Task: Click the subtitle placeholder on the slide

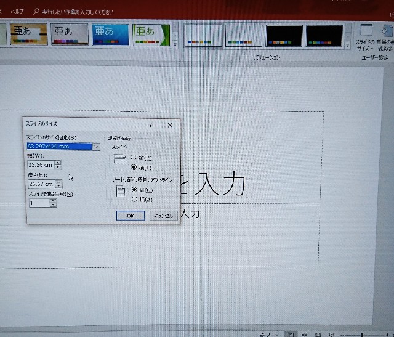Action: [x=190, y=214]
